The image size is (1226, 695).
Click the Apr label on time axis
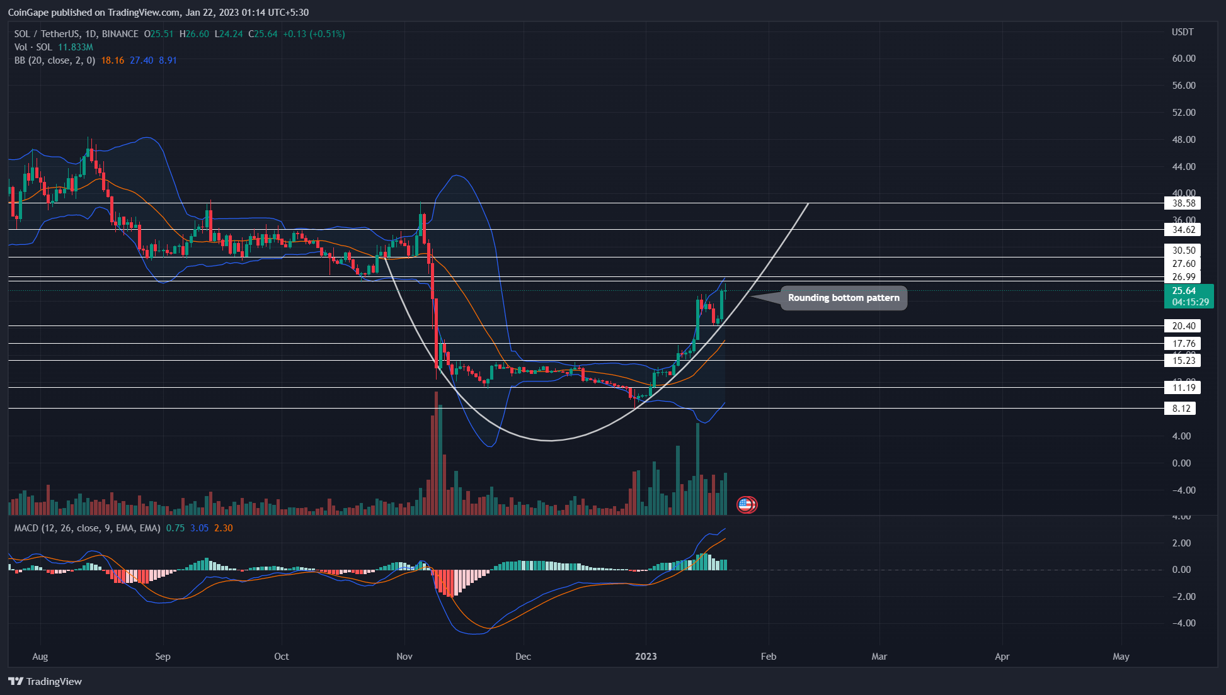coord(1002,657)
